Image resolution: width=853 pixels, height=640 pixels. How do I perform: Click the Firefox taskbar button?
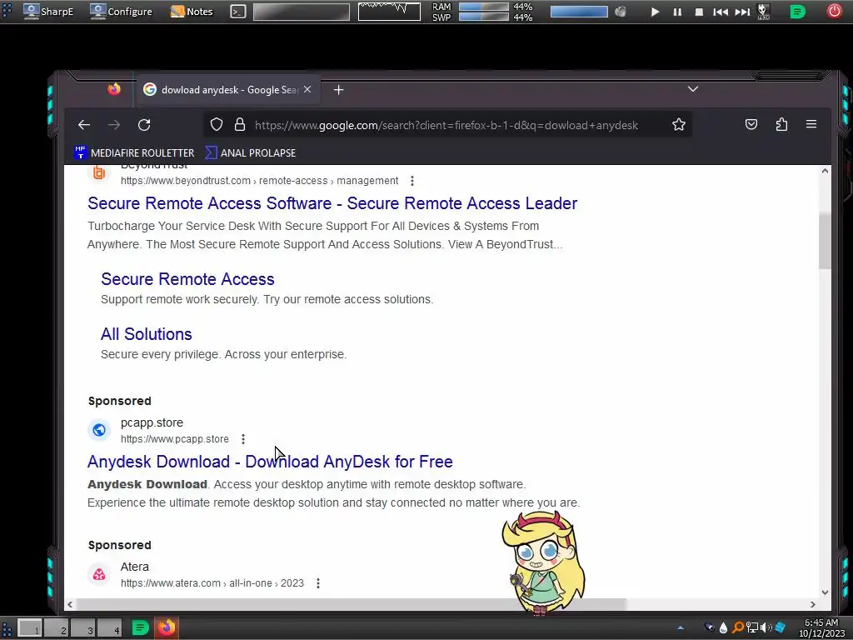pos(167,627)
